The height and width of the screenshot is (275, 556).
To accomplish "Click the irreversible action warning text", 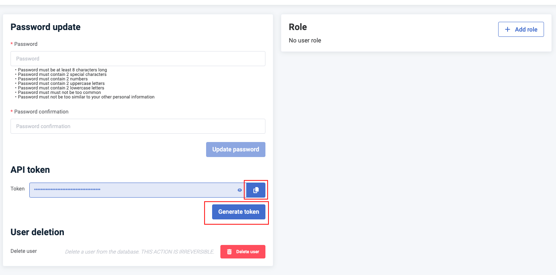I will 139,252.
